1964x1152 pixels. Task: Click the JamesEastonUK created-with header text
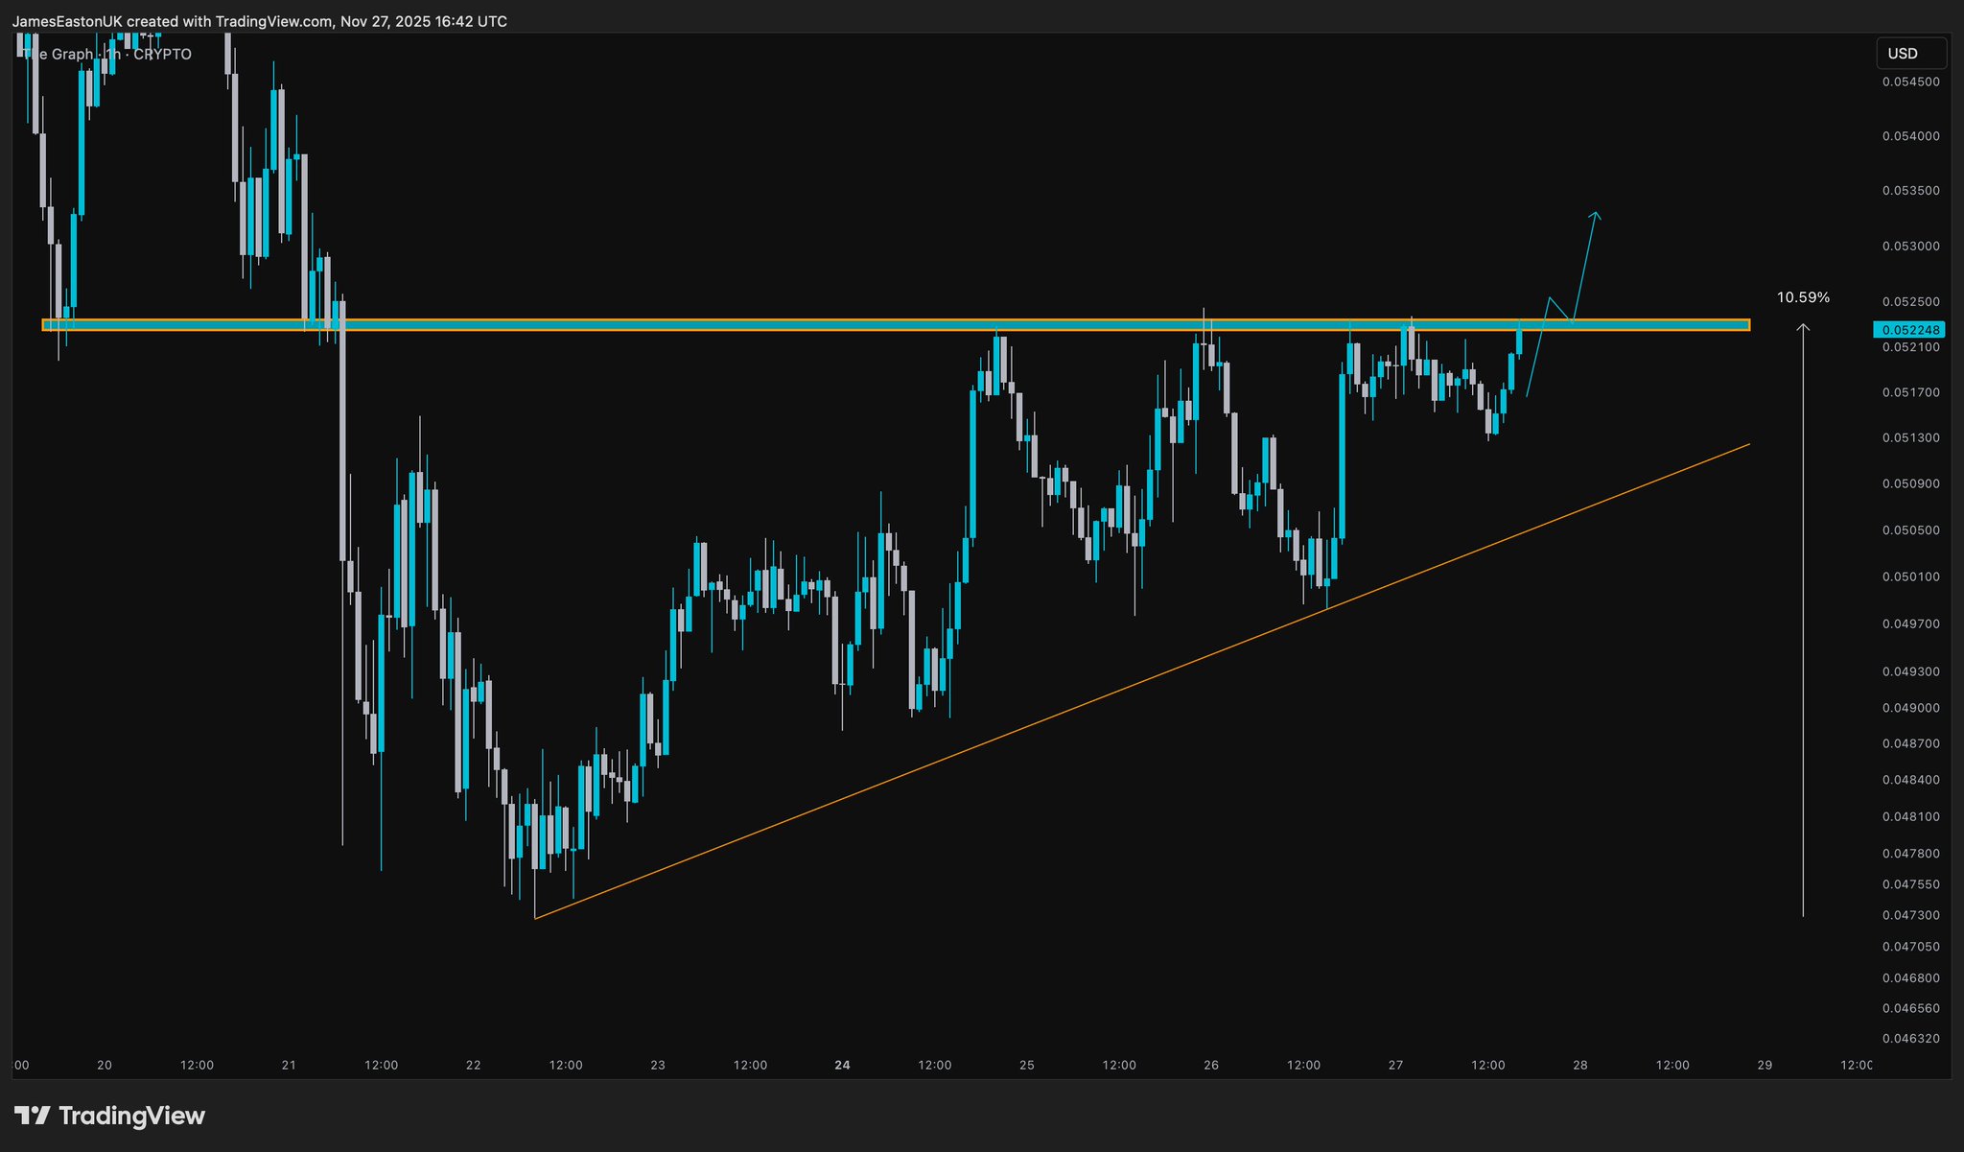coord(259,21)
